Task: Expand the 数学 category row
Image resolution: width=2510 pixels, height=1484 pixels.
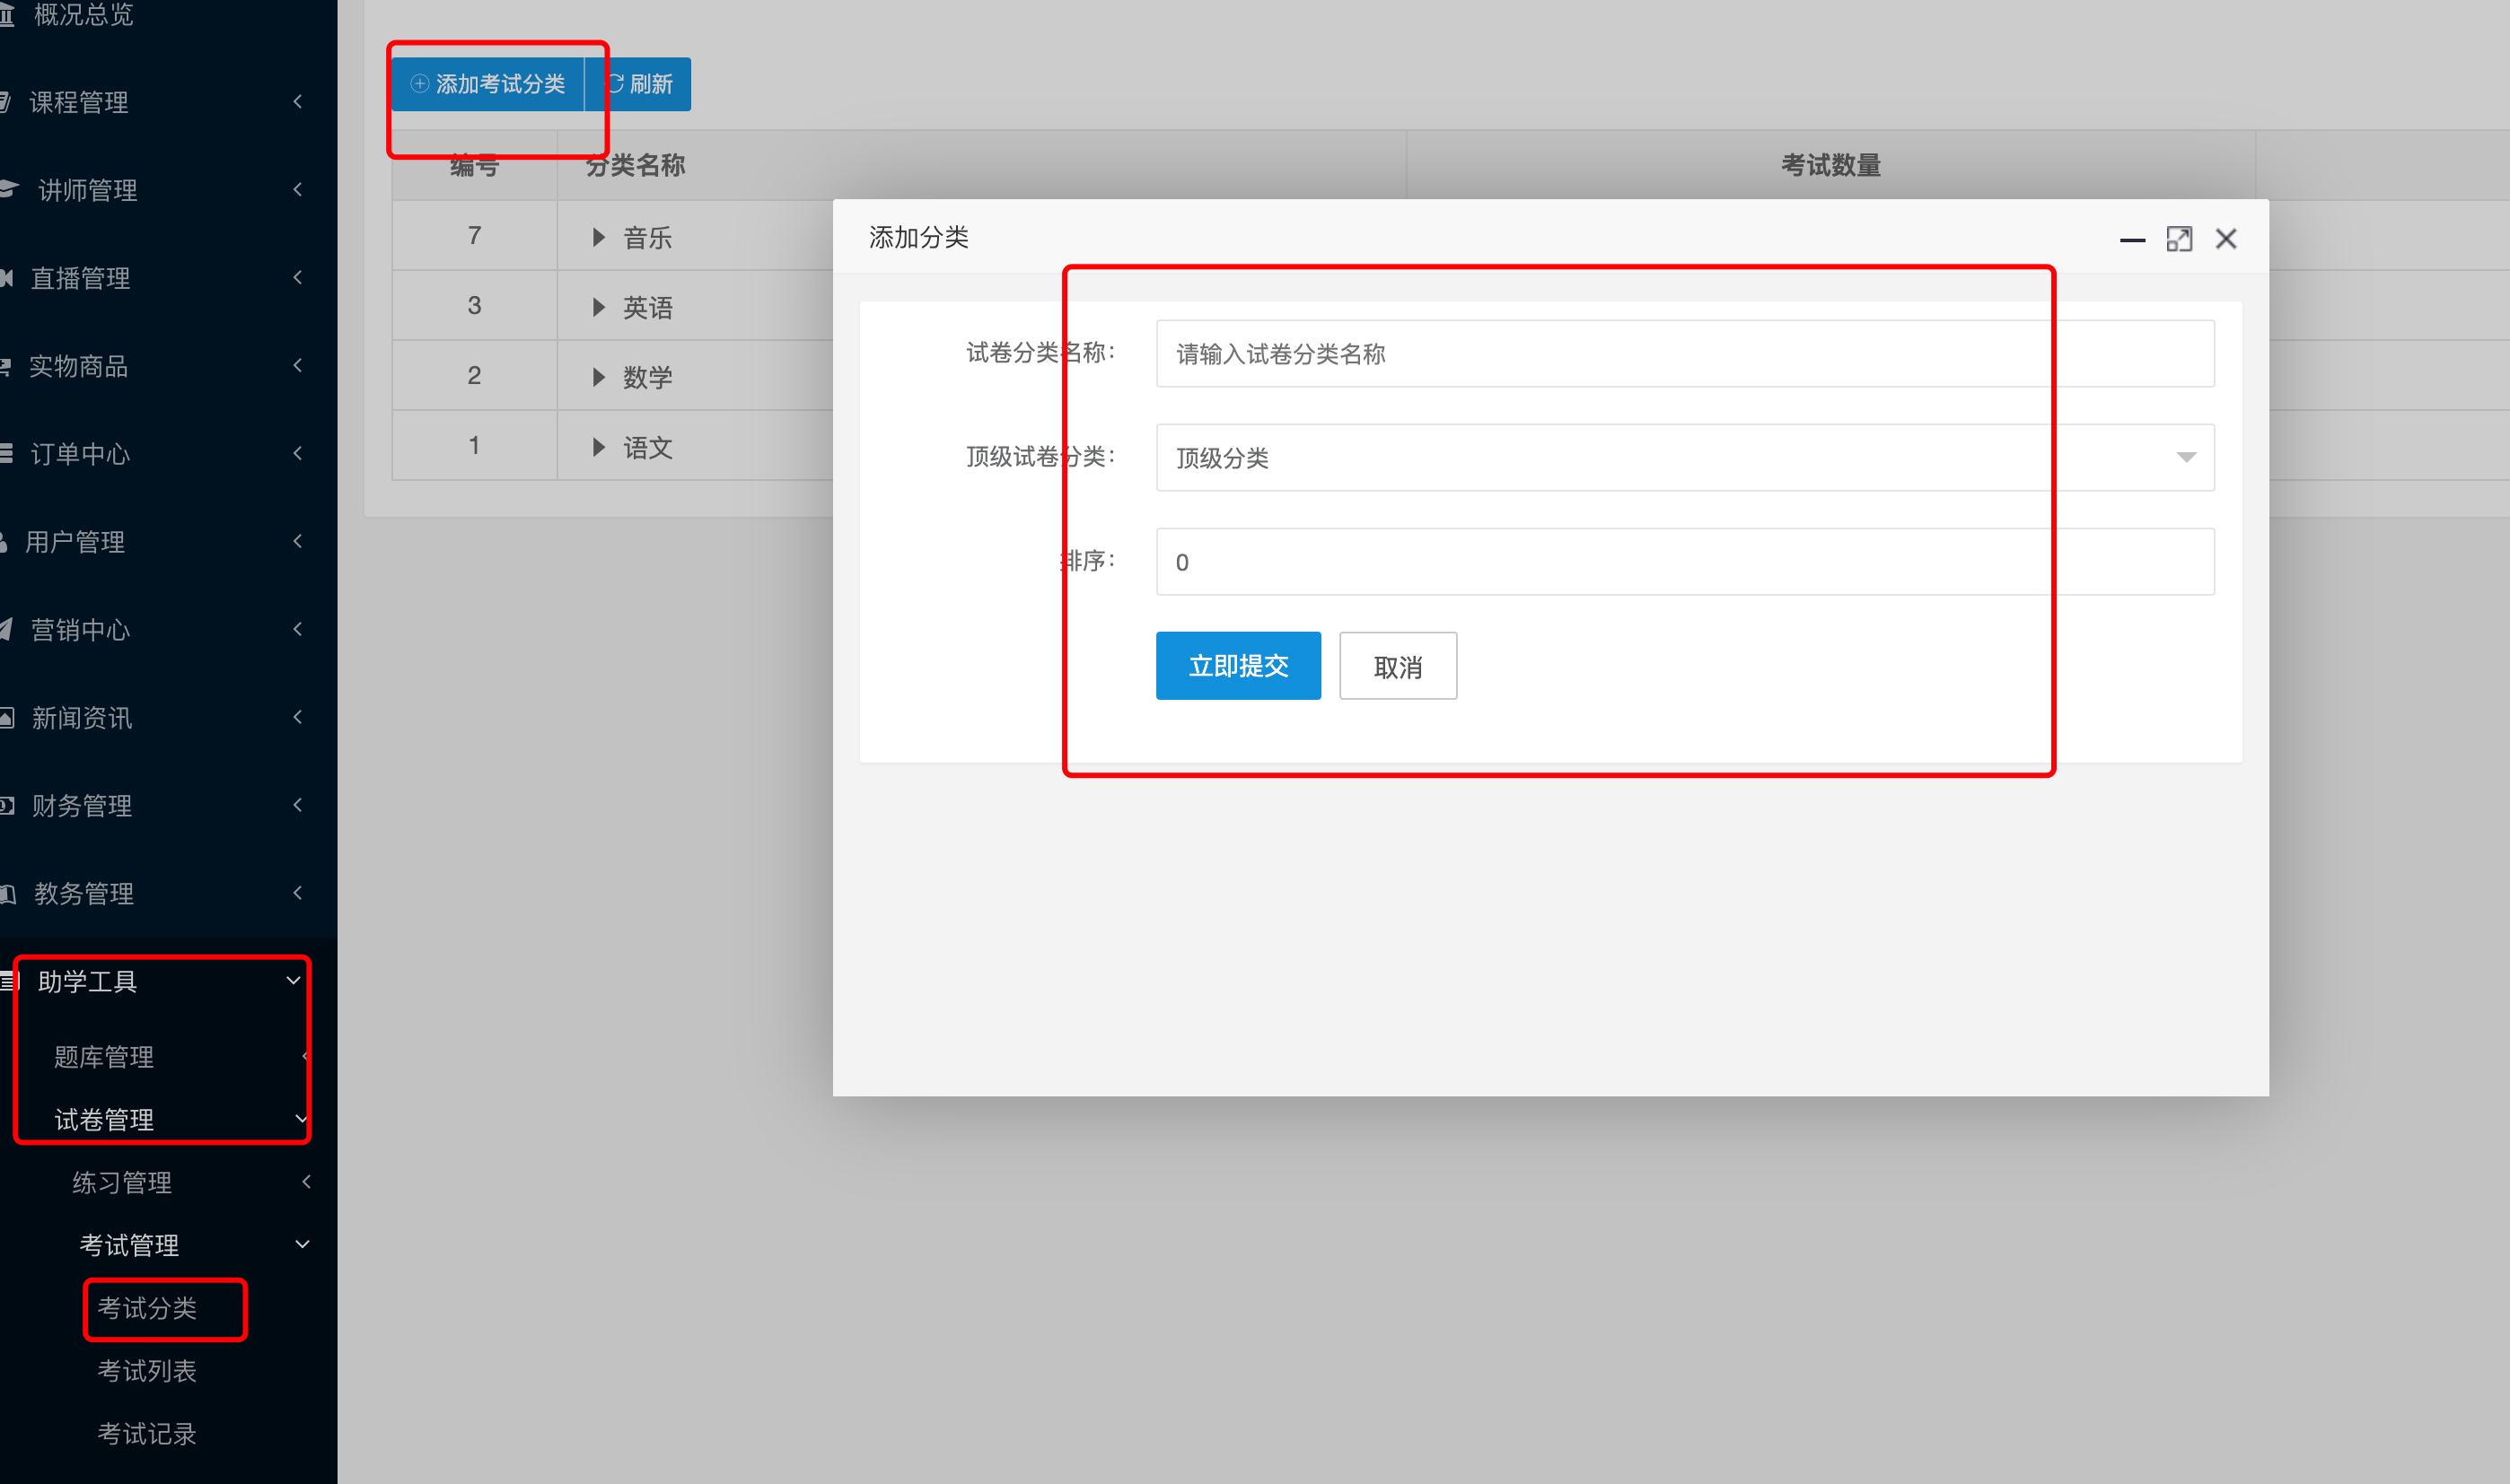Action: click(598, 377)
